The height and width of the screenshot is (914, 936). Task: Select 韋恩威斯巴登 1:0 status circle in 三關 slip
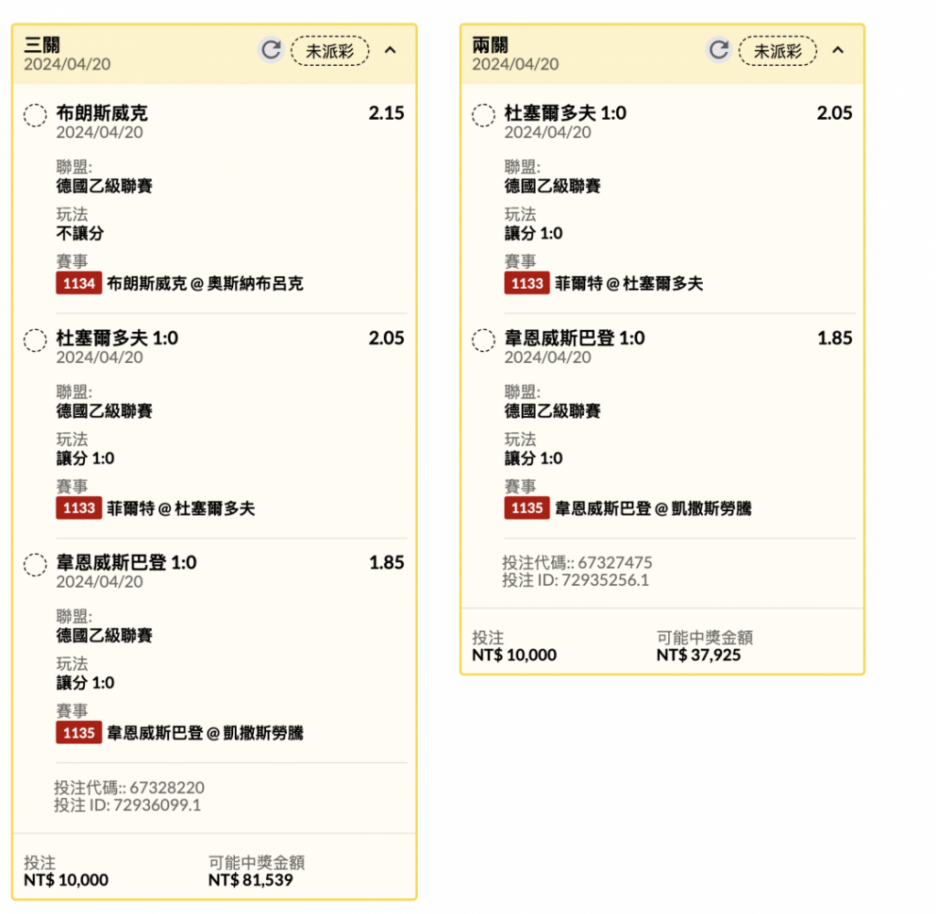point(36,565)
